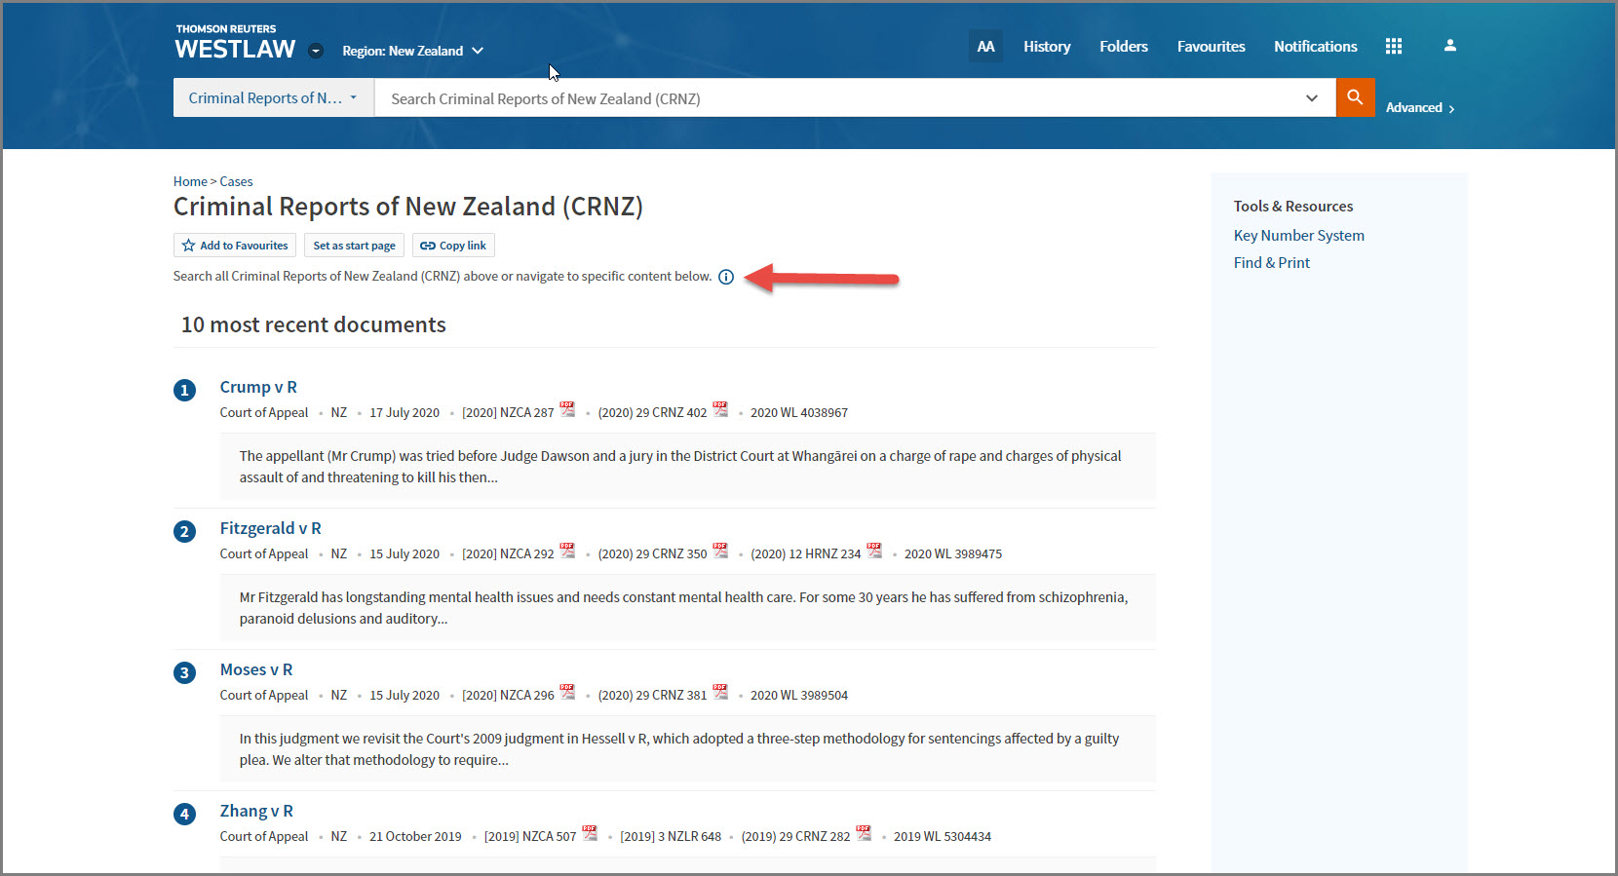The image size is (1618, 876).
Task: Open PDF icon next to [2020] NZCA 296
Action: tap(567, 692)
